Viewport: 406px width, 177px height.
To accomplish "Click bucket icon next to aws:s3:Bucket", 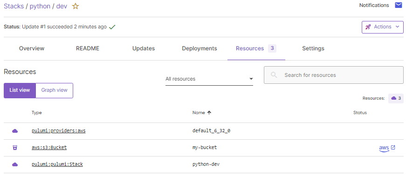I will point(15,148).
